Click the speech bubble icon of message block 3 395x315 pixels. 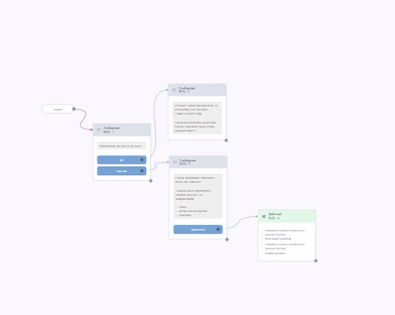pyautogui.click(x=175, y=162)
